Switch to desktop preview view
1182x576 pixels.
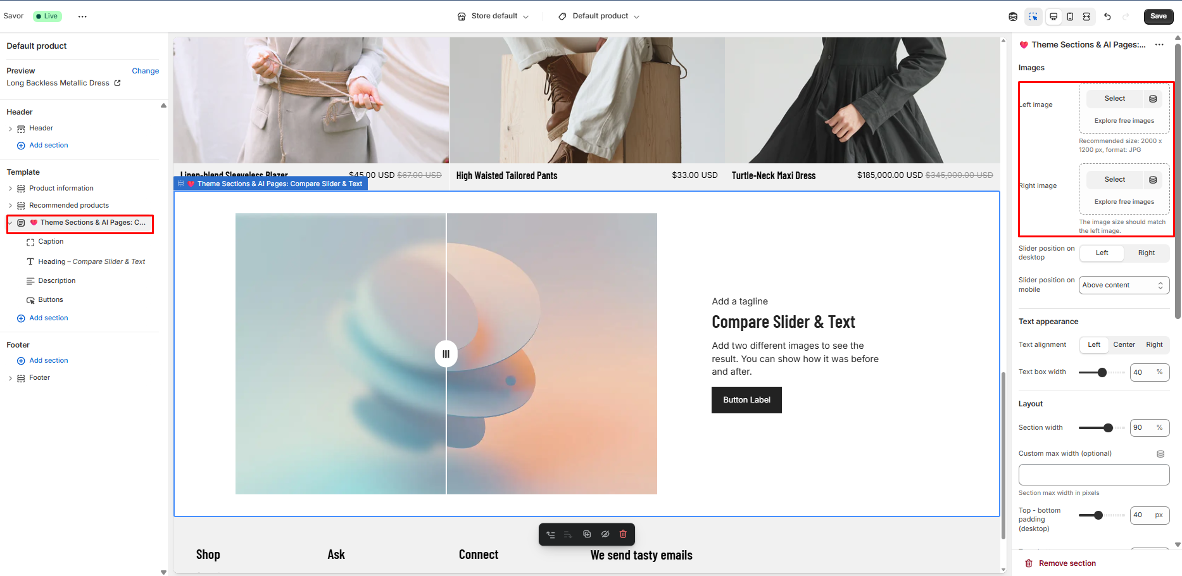point(1053,16)
